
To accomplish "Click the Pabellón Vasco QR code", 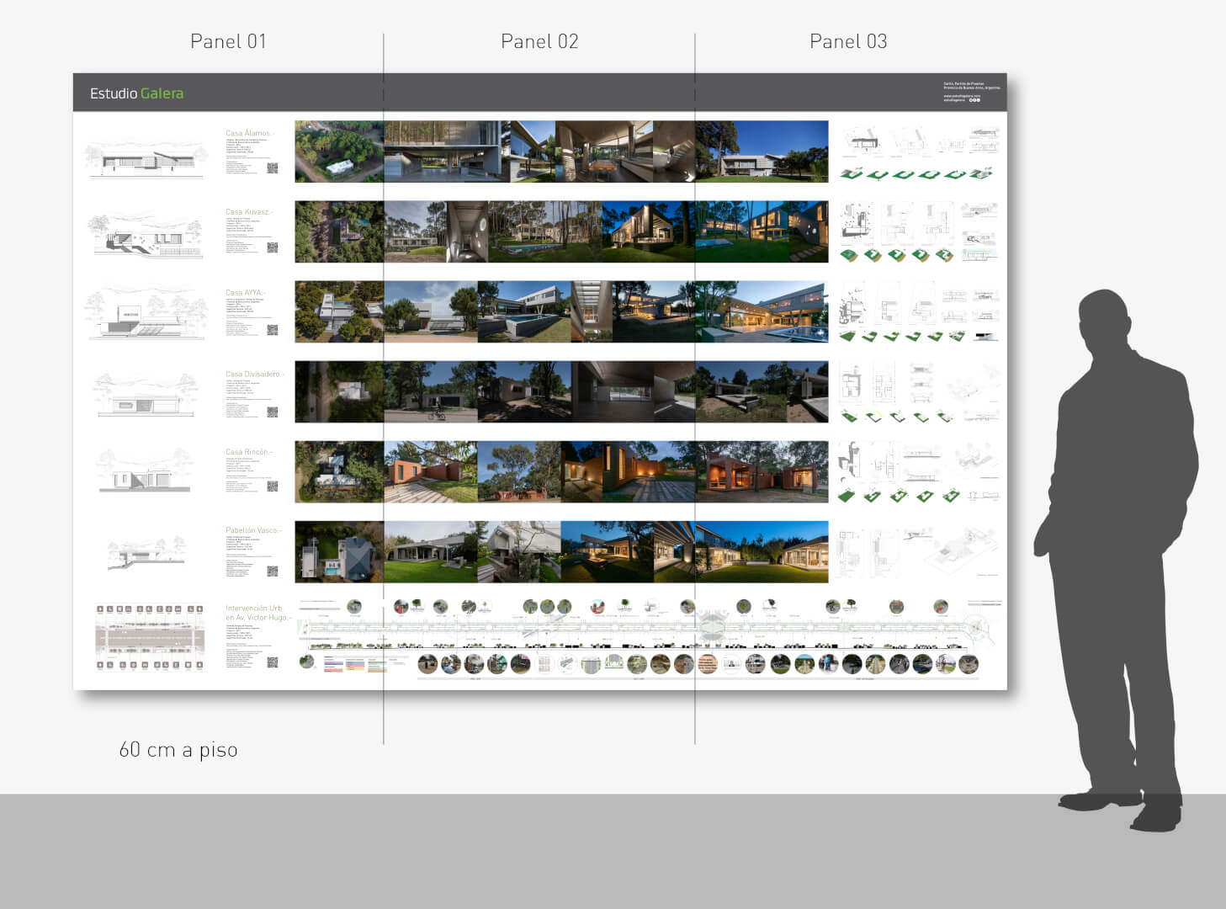I will 272,571.
